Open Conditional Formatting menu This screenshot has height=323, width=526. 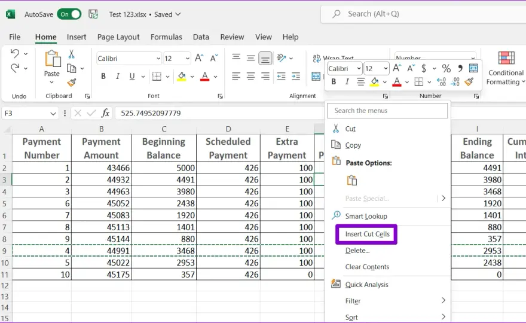(506, 68)
